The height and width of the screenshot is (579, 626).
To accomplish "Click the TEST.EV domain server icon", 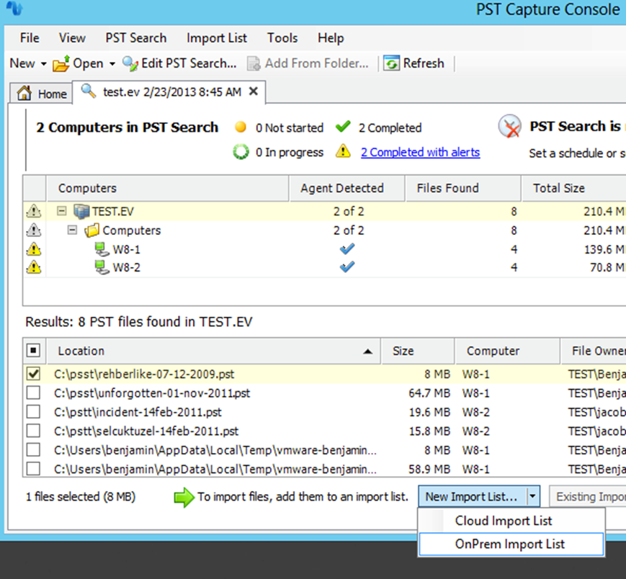I will pyautogui.click(x=82, y=211).
